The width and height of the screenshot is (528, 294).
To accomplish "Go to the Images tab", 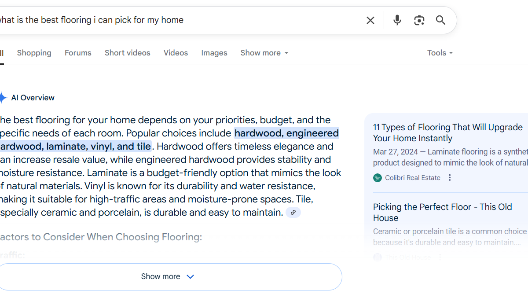I will point(214,53).
